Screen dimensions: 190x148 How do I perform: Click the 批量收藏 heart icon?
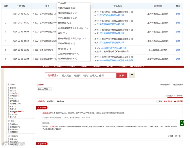click(x=165, y=101)
